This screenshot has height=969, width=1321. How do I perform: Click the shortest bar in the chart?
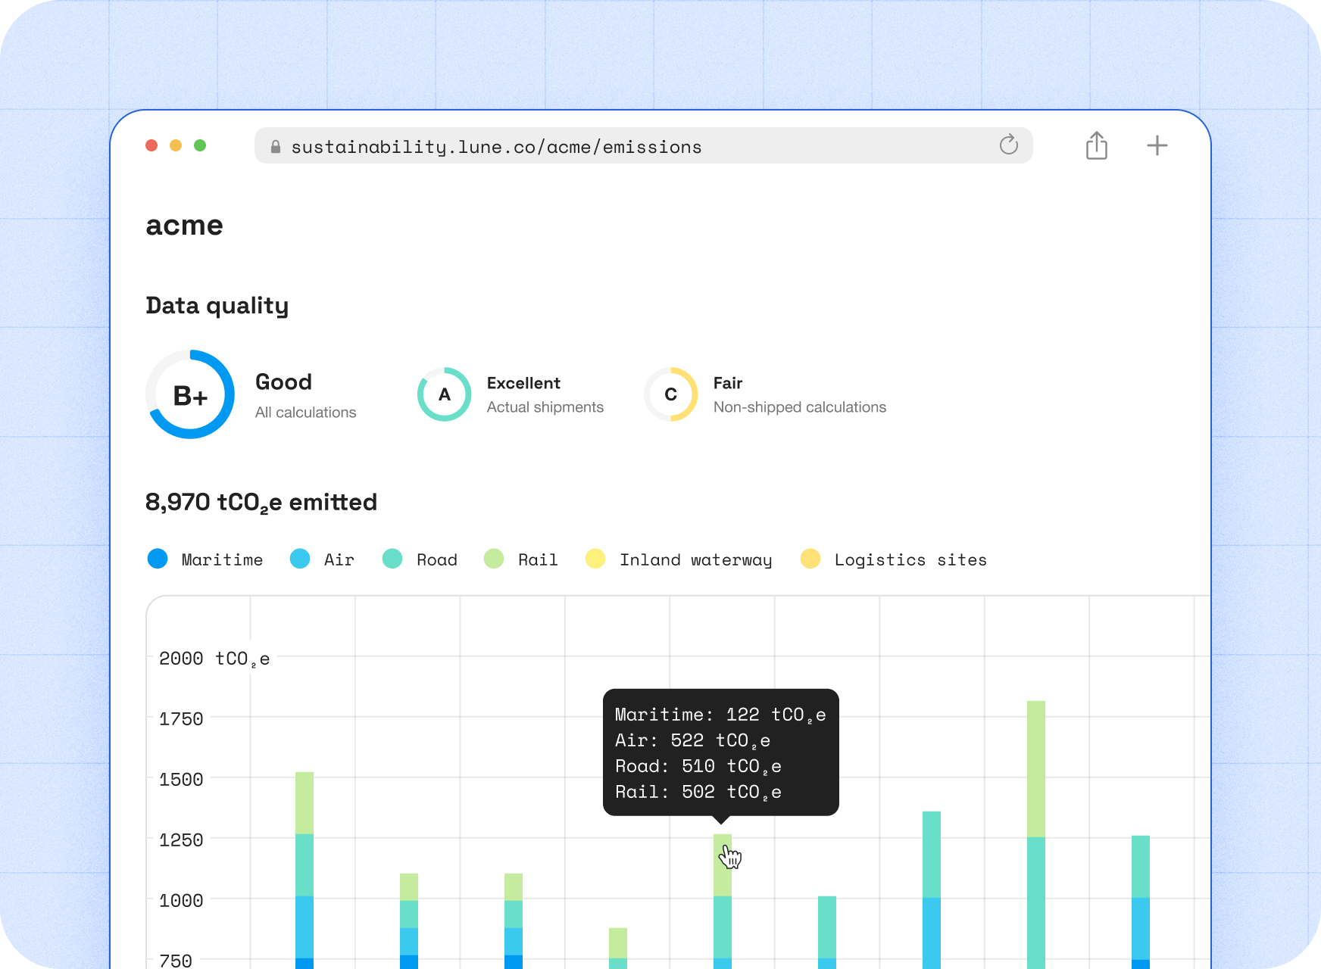pyautogui.click(x=618, y=948)
